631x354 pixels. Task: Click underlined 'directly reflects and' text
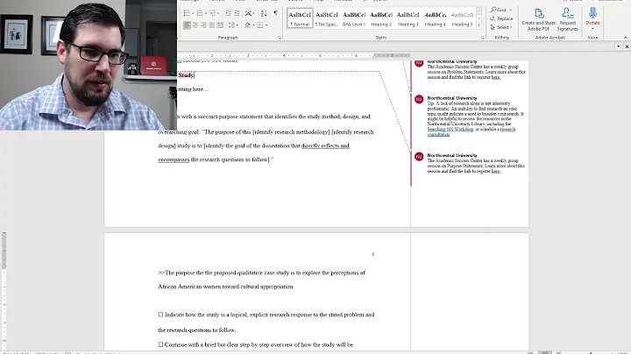[x=325, y=145]
